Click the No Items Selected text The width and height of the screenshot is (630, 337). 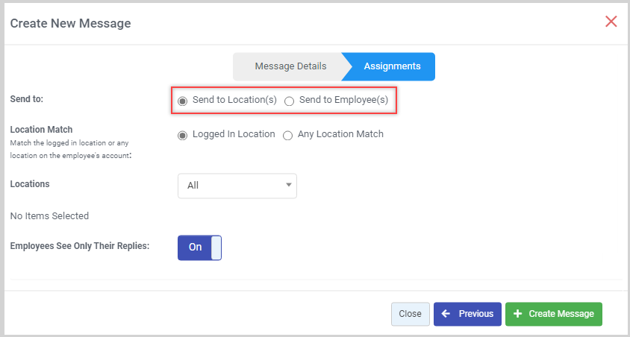(x=49, y=216)
